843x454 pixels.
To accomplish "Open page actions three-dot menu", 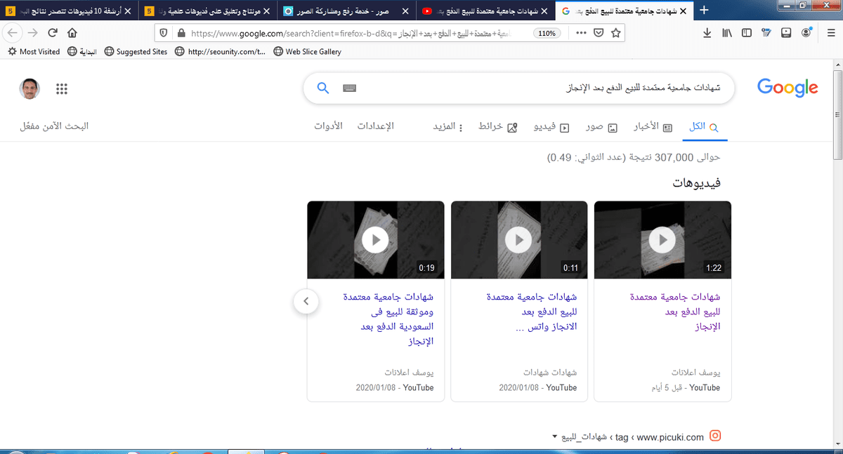I will [x=580, y=33].
